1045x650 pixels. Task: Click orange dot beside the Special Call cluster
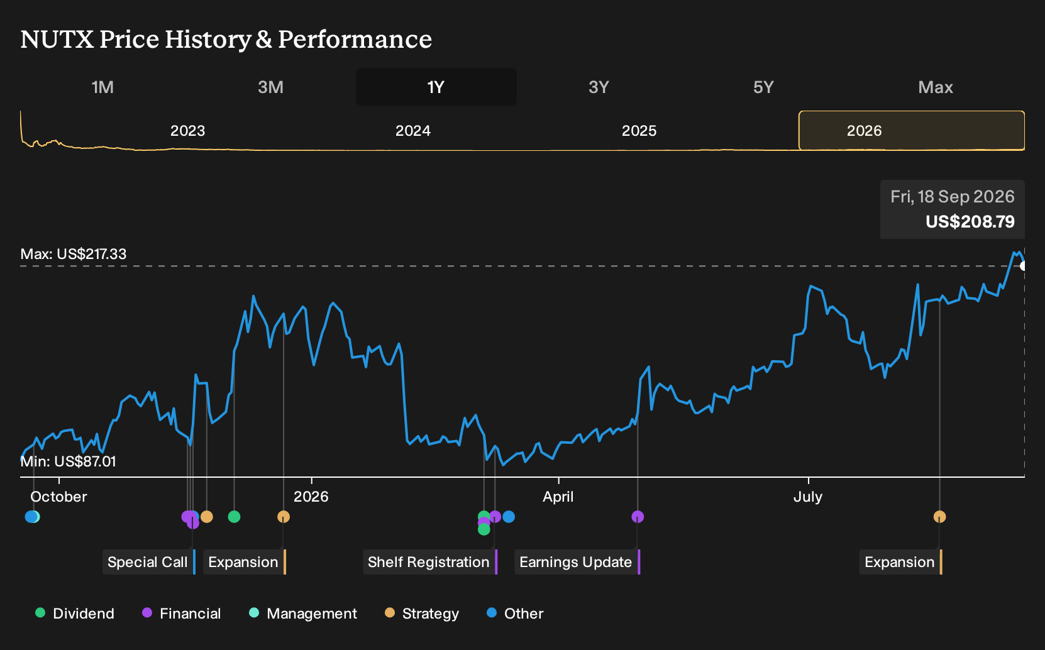coord(206,517)
